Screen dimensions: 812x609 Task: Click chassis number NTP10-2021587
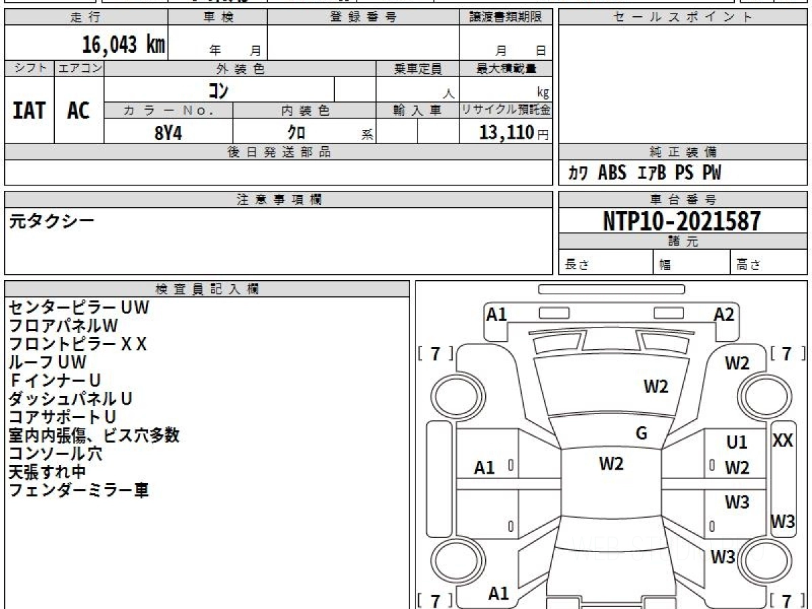[x=682, y=221]
